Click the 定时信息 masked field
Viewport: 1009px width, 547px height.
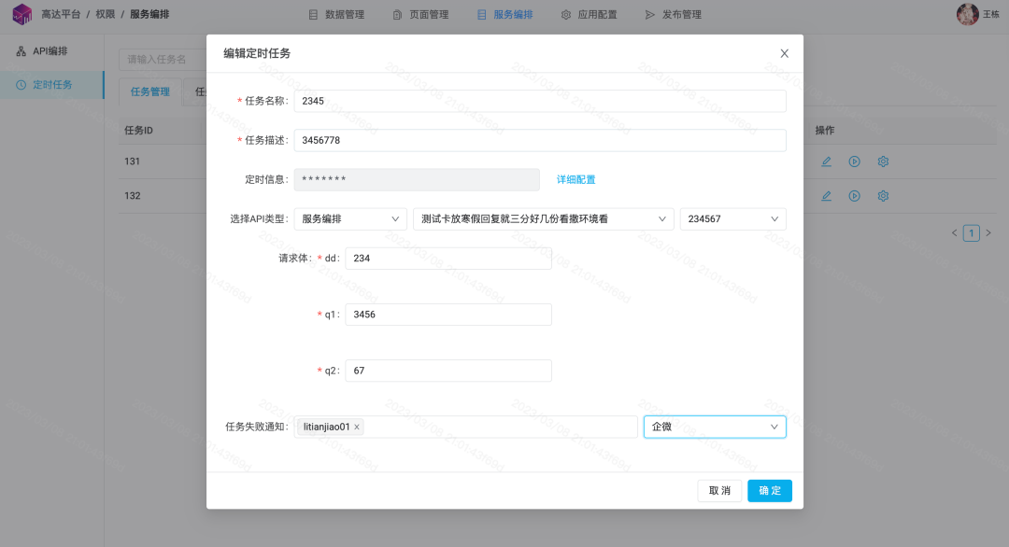point(417,179)
